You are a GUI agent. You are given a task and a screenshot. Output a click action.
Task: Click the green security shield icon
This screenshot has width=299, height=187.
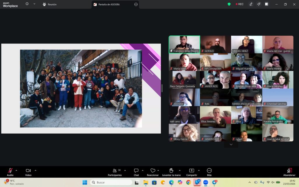229,4
